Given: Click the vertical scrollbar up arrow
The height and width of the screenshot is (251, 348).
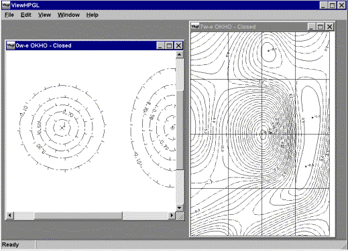Looking at the screenshot, I should (180, 54).
